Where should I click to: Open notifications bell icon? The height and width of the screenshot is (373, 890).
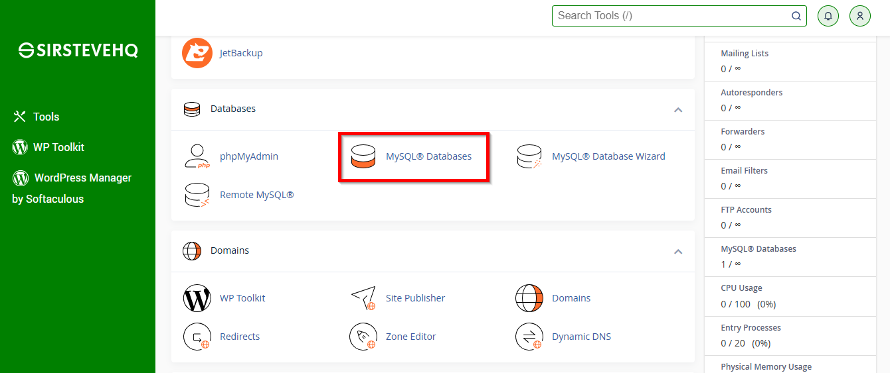(828, 16)
